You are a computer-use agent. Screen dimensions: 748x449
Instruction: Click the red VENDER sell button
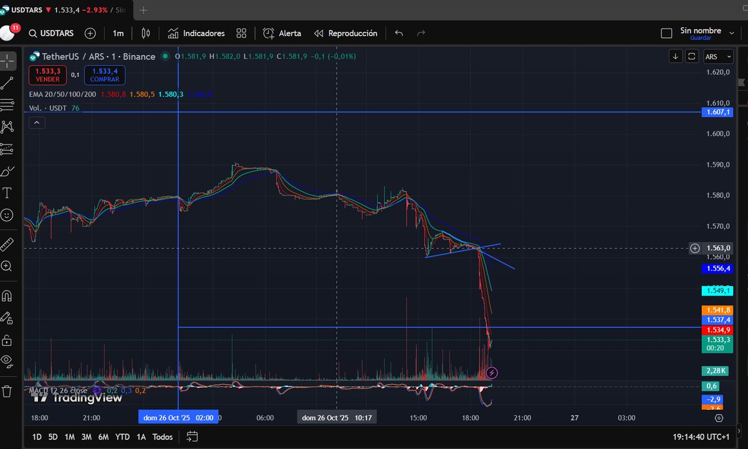coord(47,75)
